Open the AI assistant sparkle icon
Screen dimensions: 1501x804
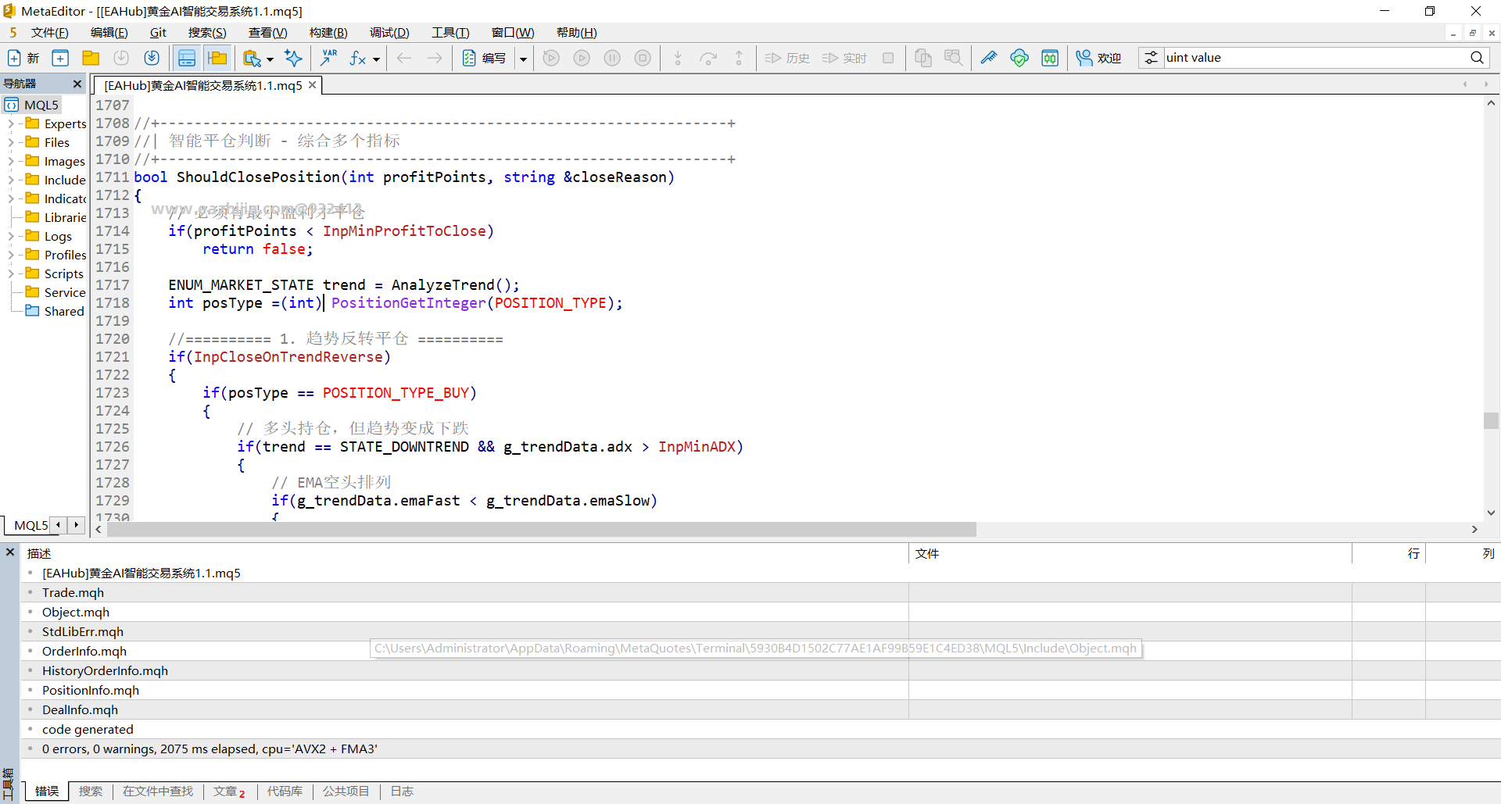[293, 58]
